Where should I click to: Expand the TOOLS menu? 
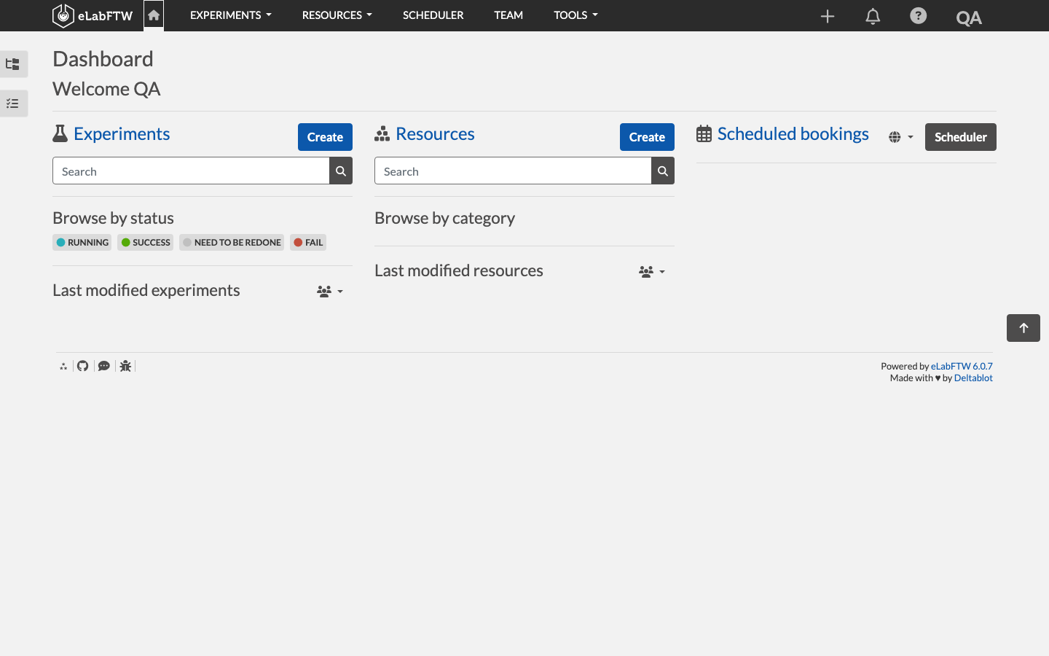click(x=575, y=15)
